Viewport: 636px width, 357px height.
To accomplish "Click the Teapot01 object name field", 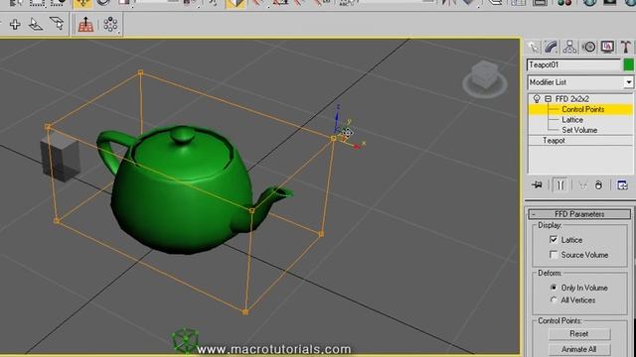I will [x=573, y=64].
